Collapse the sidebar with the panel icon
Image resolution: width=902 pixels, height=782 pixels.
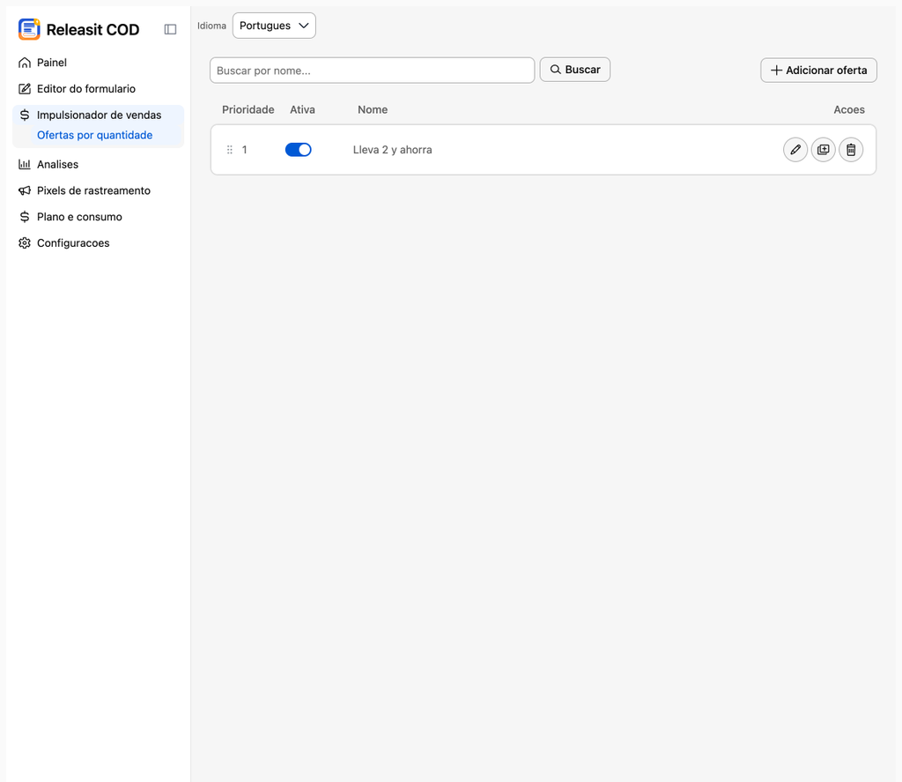170,29
